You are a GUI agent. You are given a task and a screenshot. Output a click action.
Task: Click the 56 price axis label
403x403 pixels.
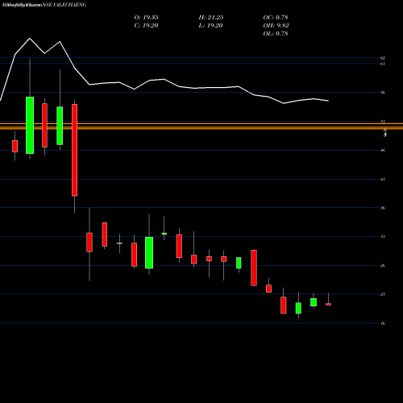coord(383,93)
